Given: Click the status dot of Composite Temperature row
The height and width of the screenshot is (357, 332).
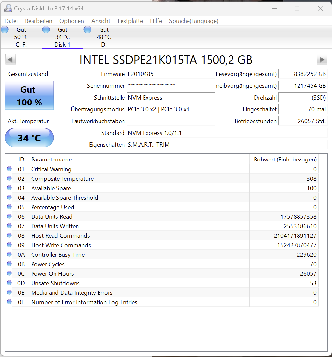Looking at the screenshot, I should click(9, 178).
